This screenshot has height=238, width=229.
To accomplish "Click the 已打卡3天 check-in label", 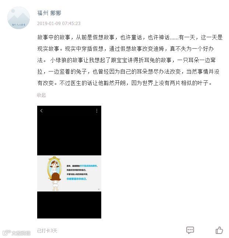I will click(47, 231).
